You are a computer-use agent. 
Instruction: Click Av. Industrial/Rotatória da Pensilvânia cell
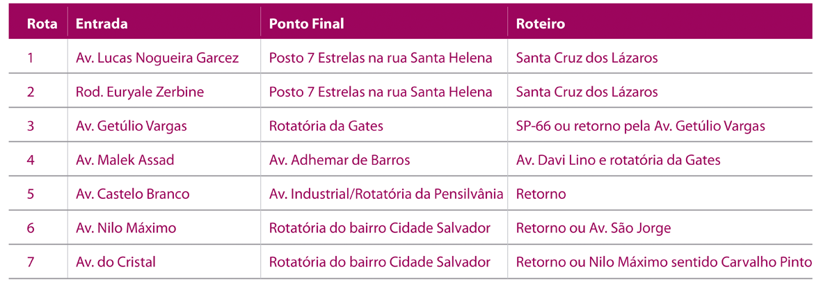(x=386, y=193)
